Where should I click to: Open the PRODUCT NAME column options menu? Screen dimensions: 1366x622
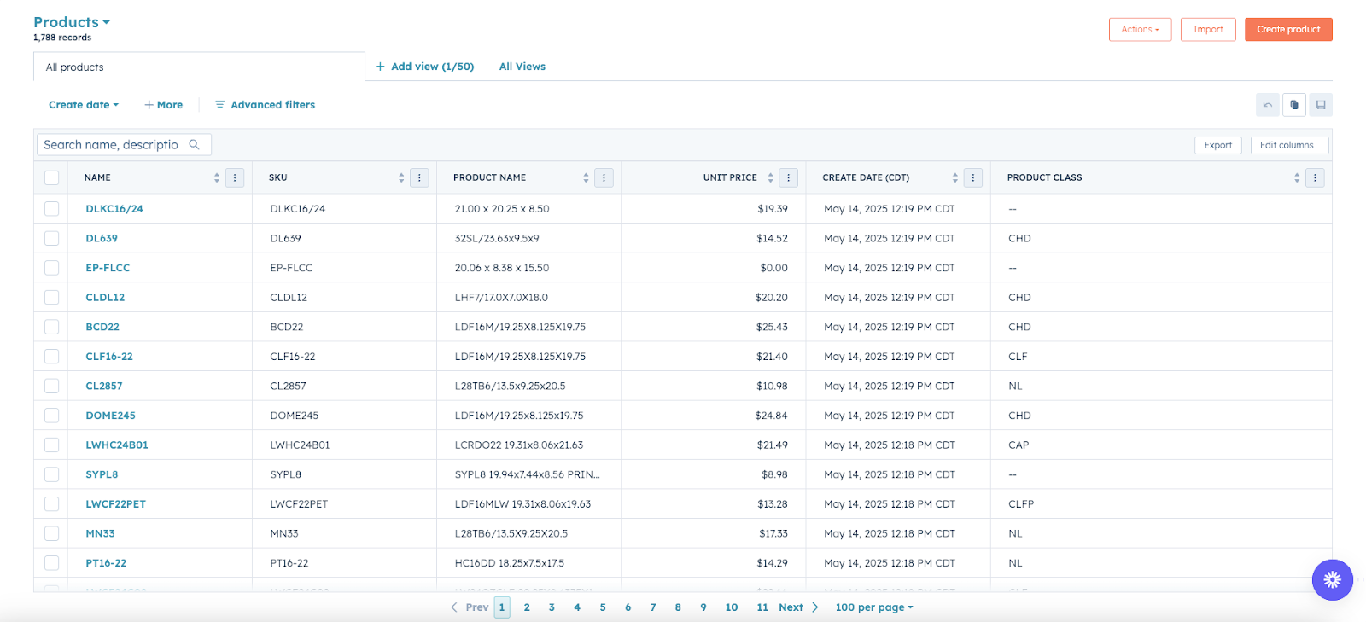point(604,177)
